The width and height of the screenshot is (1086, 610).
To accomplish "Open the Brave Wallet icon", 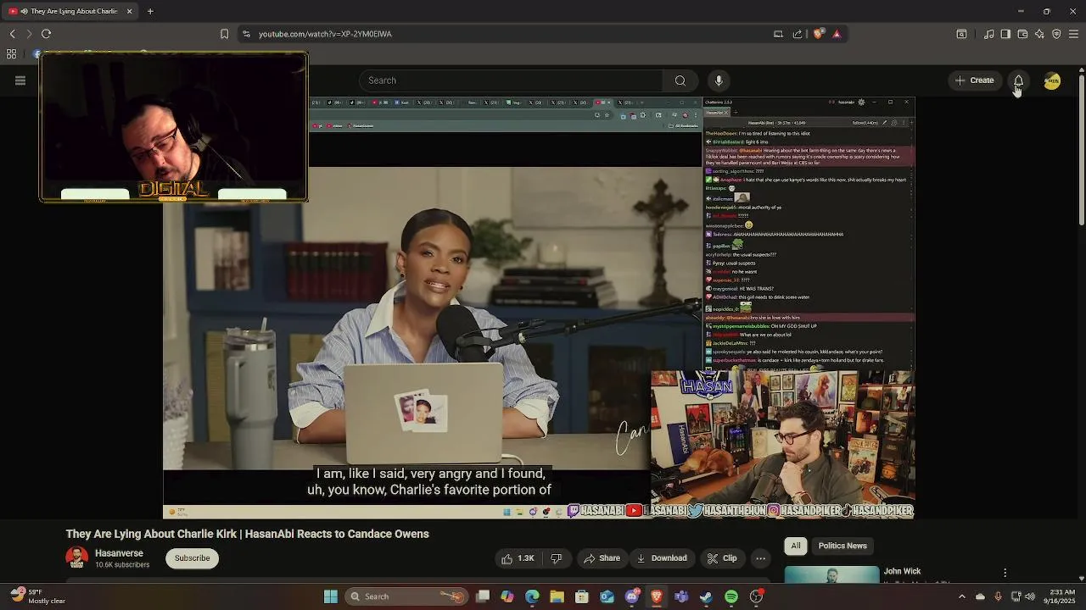I will point(1022,34).
